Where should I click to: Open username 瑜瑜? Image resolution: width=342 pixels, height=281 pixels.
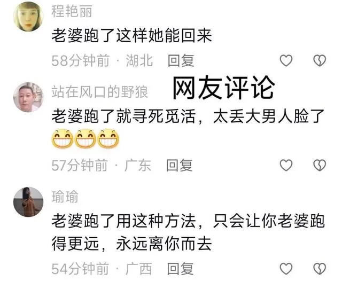65,197
